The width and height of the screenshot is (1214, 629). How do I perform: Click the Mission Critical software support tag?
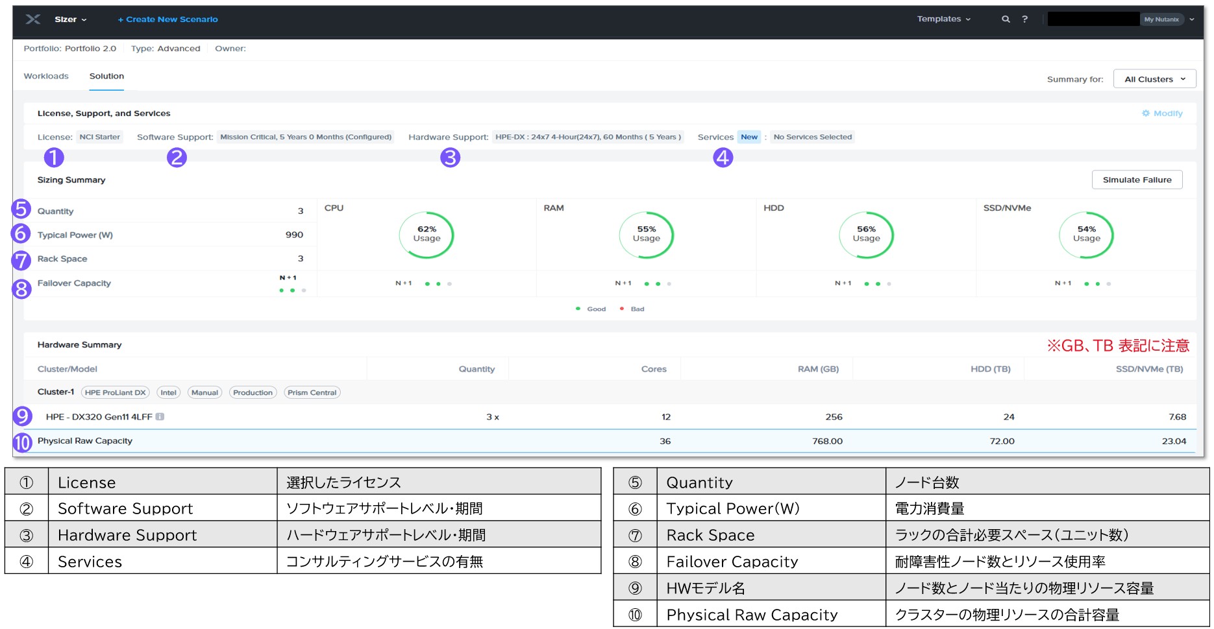pos(306,137)
